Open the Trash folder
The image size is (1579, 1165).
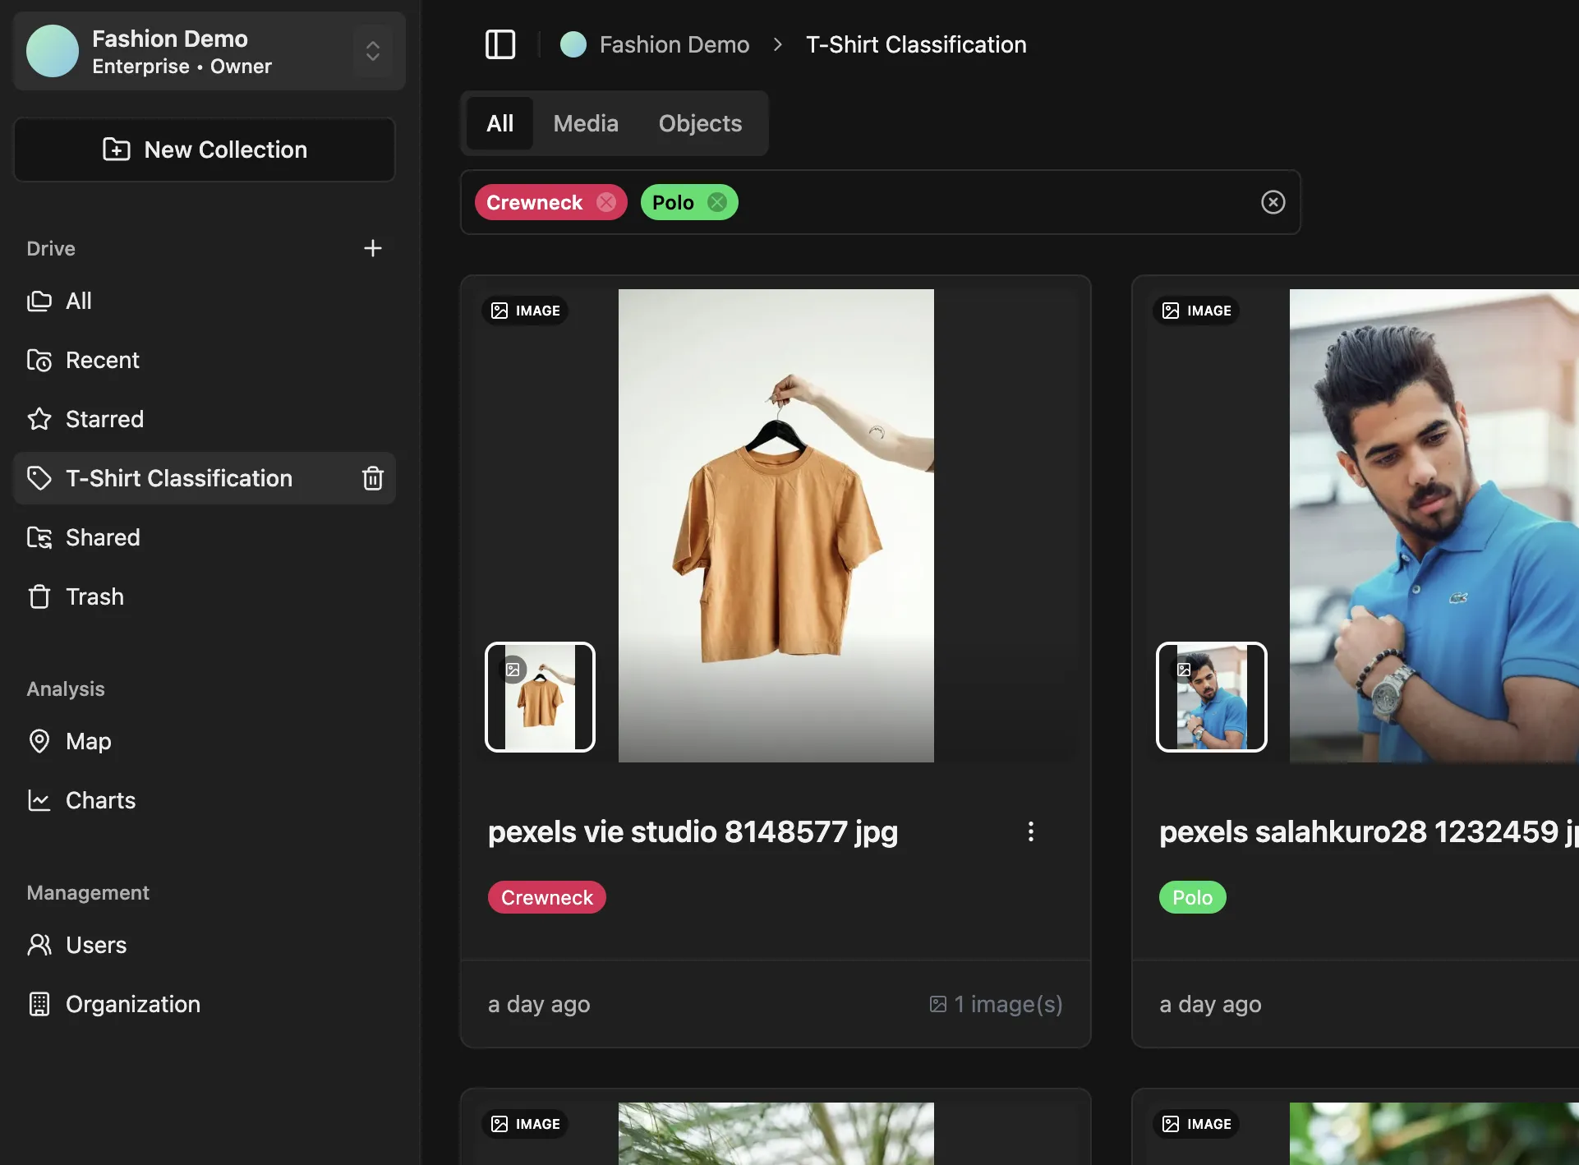[x=94, y=596]
